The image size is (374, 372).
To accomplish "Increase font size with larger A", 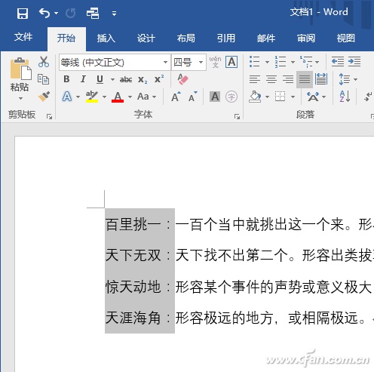I will (176, 97).
